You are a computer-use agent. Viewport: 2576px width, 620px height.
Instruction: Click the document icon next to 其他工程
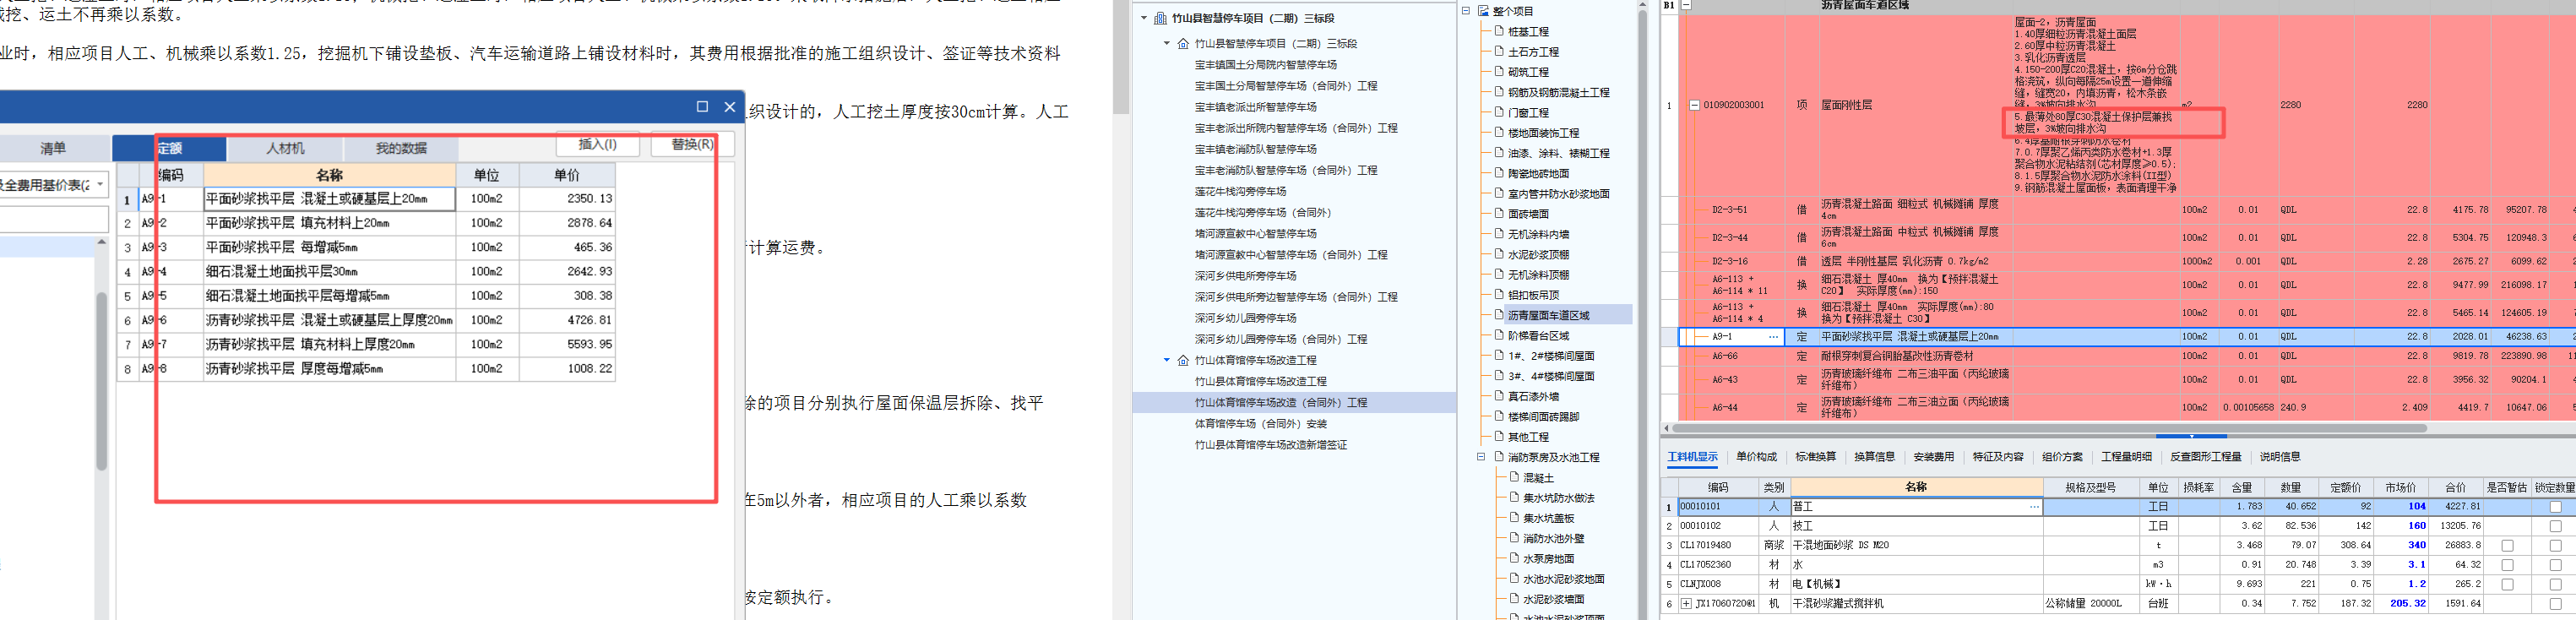tap(1499, 436)
